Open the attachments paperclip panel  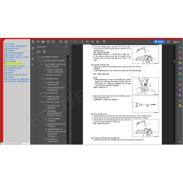(33, 59)
